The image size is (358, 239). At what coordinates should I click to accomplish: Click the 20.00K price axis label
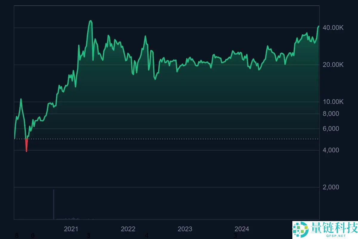333,65
